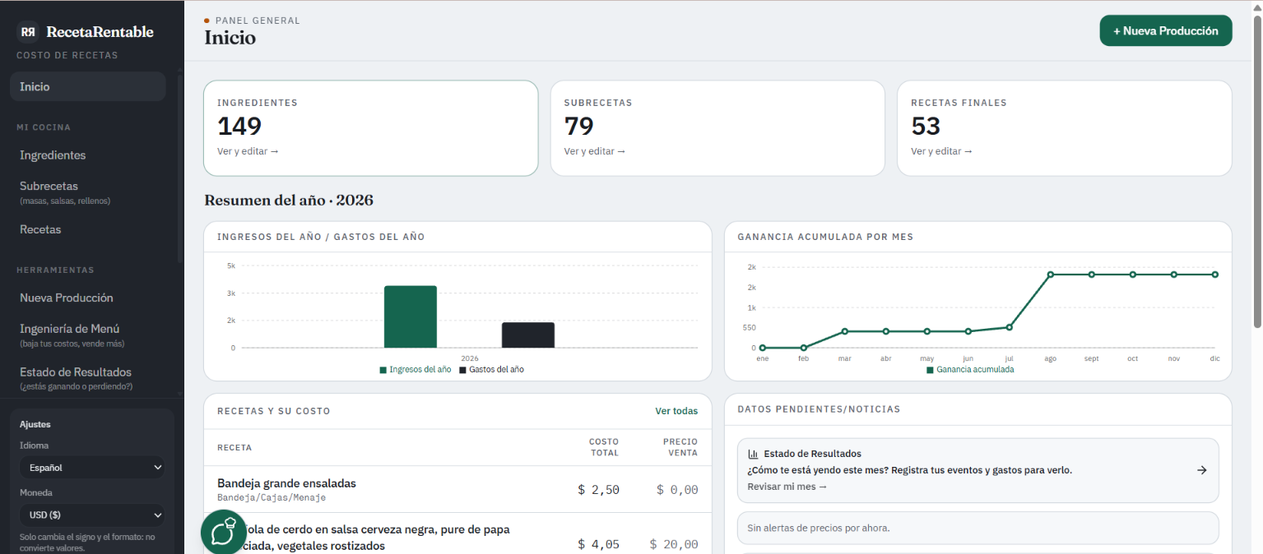Go to Inicio in the sidebar
The width and height of the screenshot is (1263, 554).
(x=88, y=86)
